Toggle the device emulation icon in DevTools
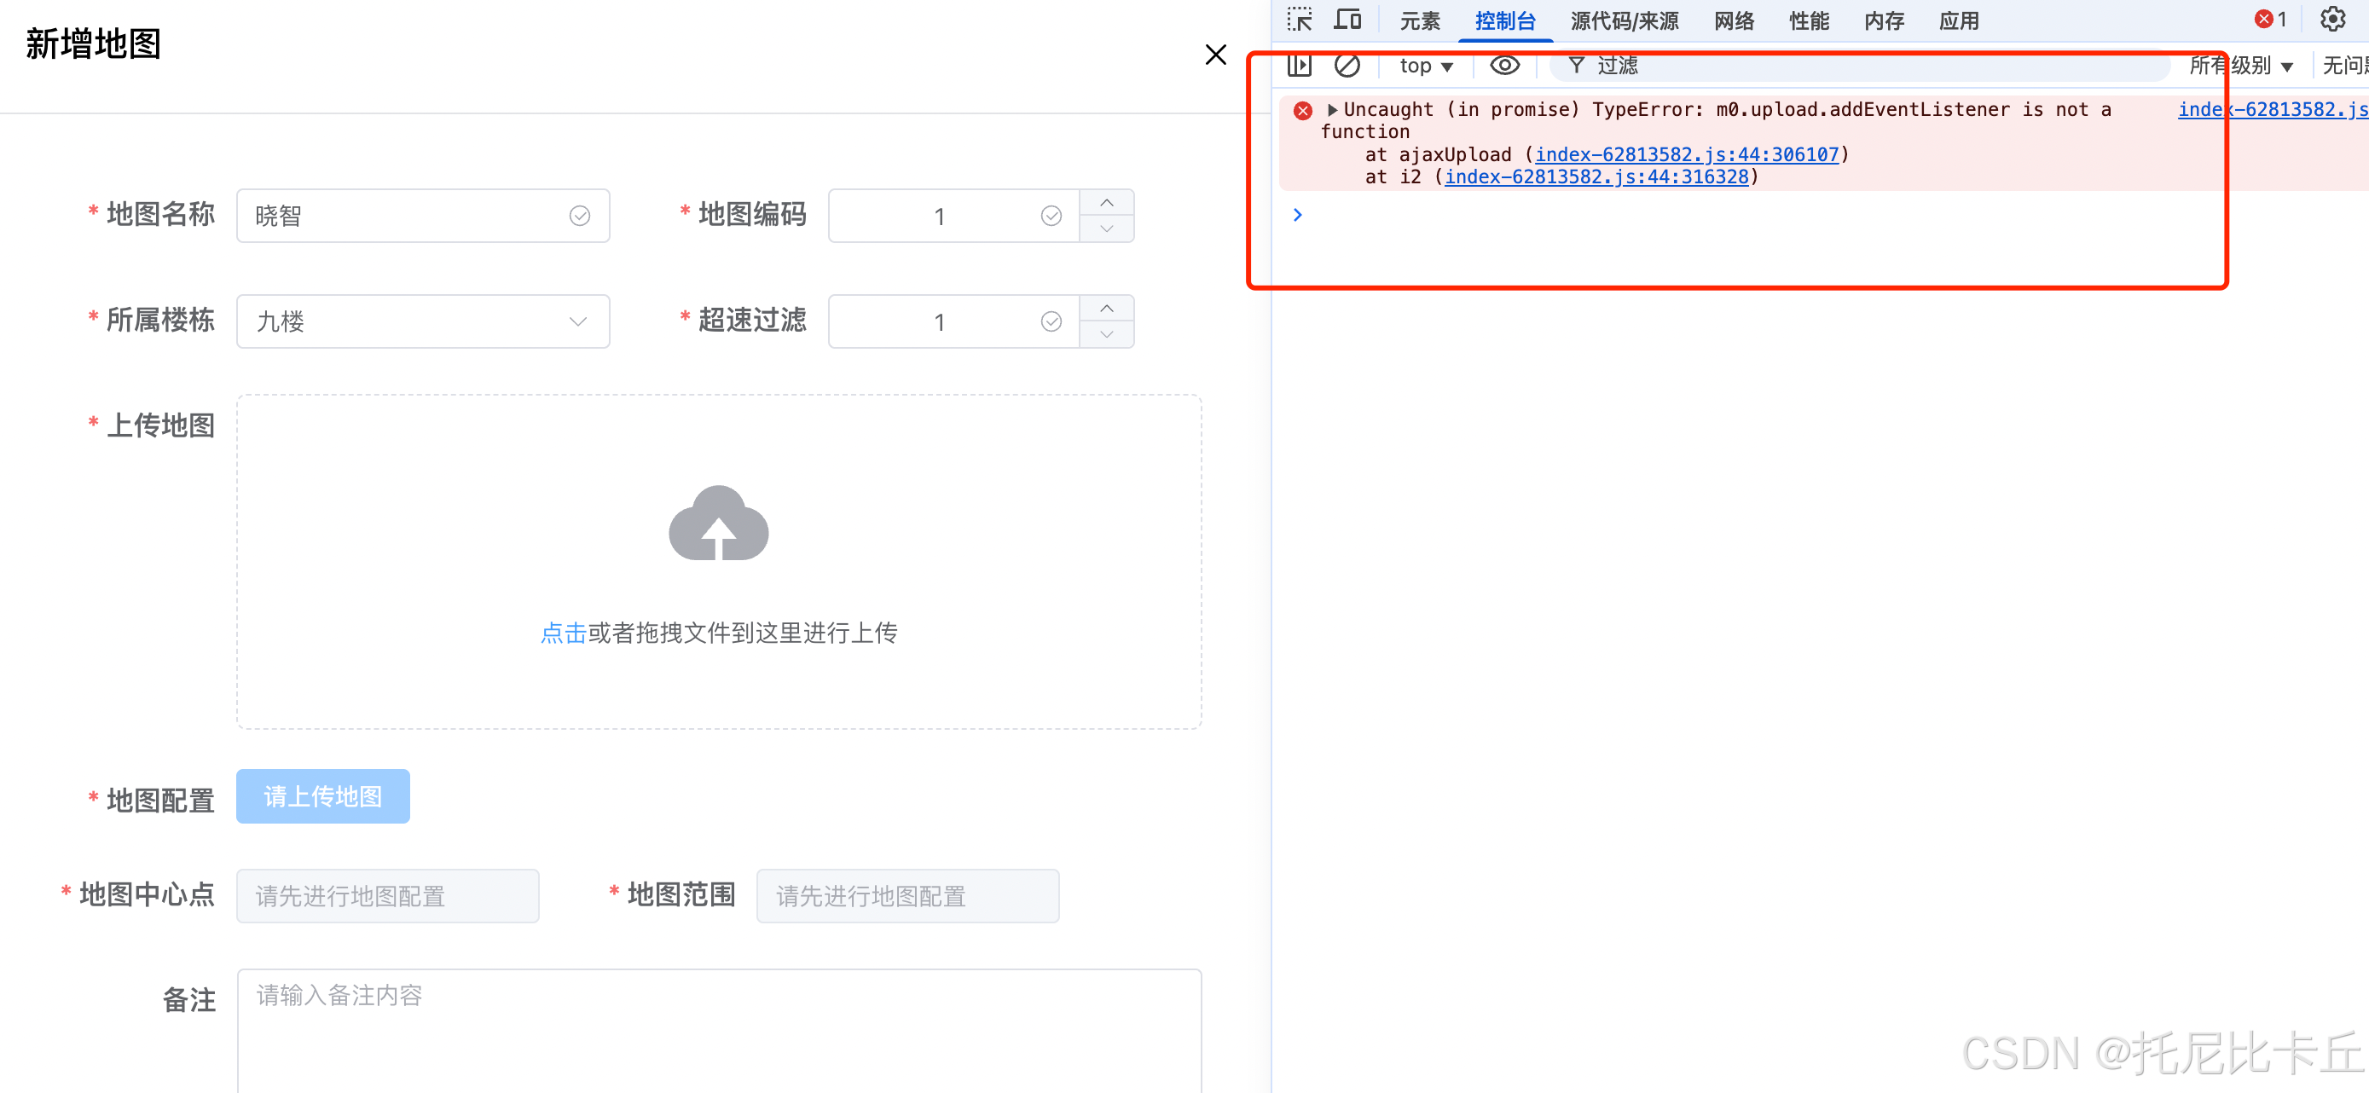Image resolution: width=2369 pixels, height=1093 pixels. (x=1347, y=19)
